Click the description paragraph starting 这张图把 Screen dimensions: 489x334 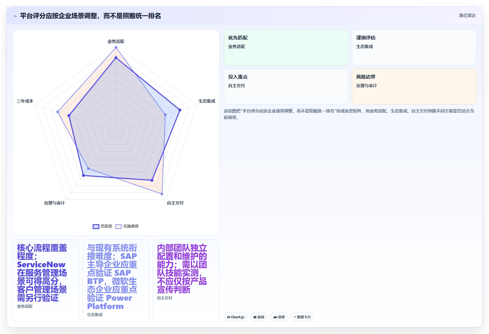349,114
